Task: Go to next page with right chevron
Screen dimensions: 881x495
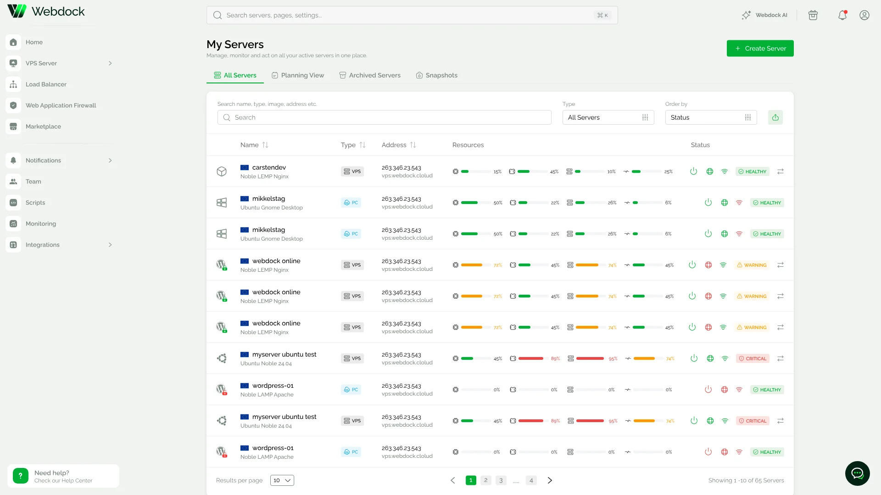Action: [550, 480]
